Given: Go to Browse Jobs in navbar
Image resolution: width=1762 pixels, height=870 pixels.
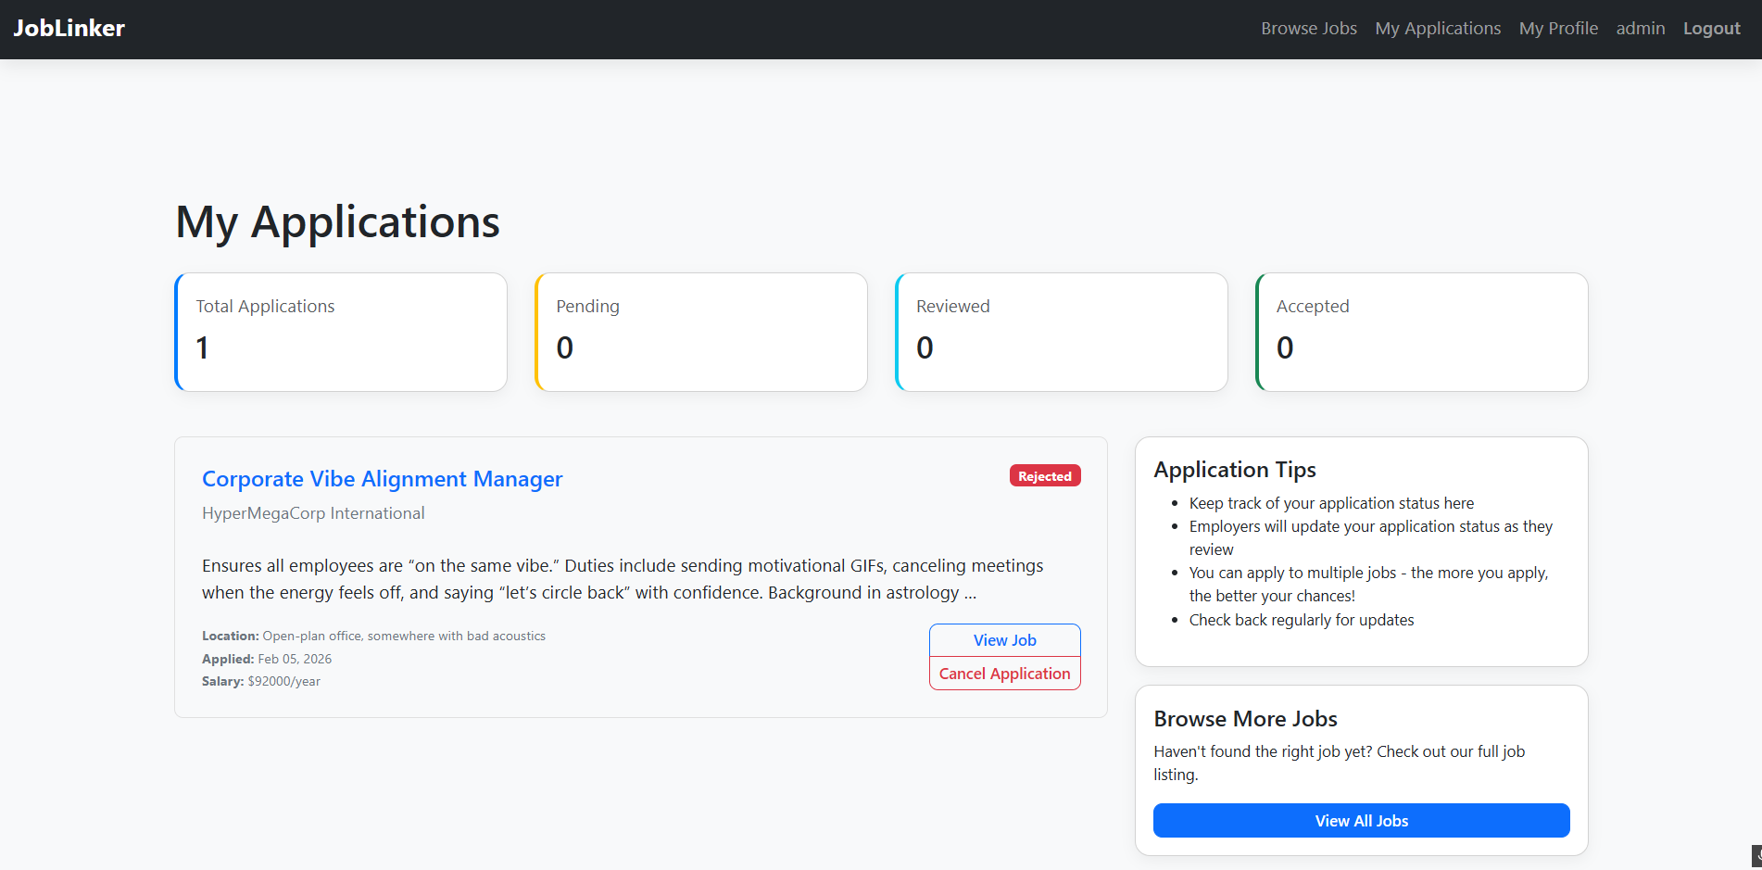Looking at the screenshot, I should (x=1308, y=29).
